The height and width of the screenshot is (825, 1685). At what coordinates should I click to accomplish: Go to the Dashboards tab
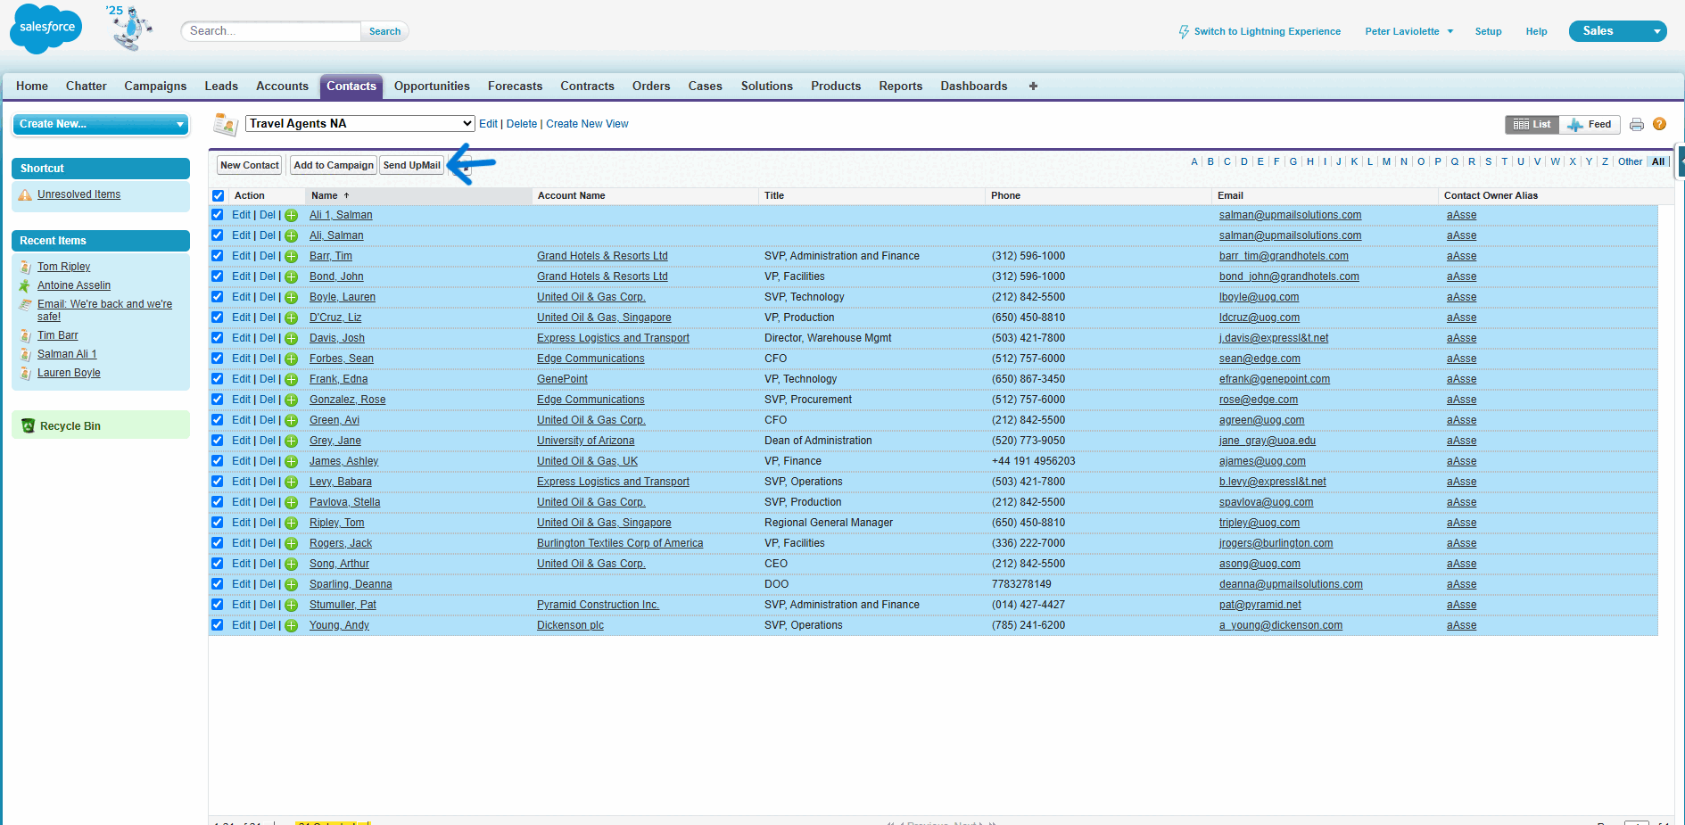point(973,87)
